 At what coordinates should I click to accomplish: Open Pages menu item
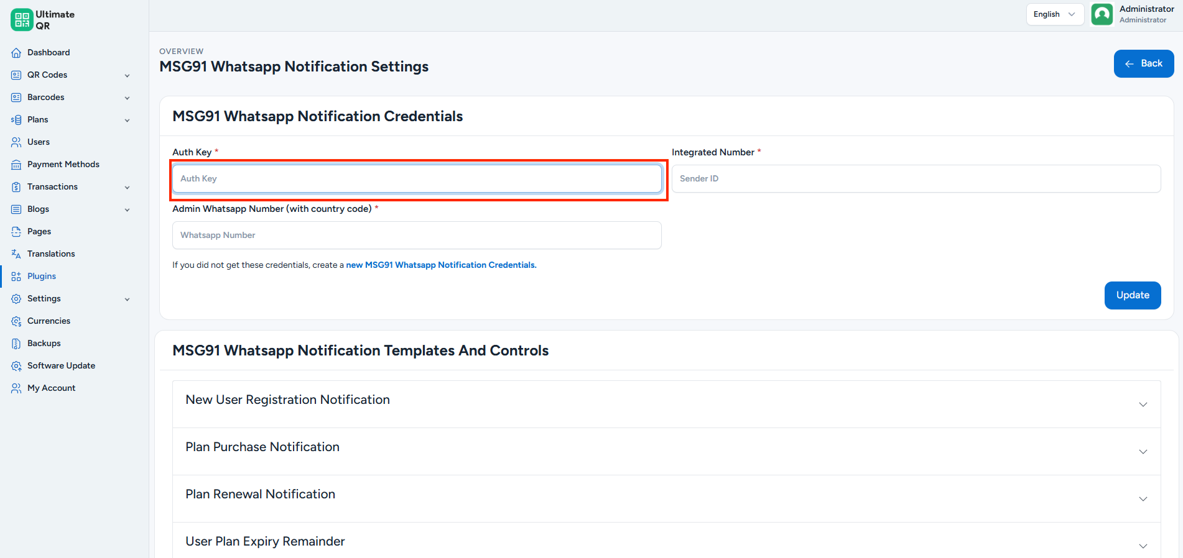point(39,232)
